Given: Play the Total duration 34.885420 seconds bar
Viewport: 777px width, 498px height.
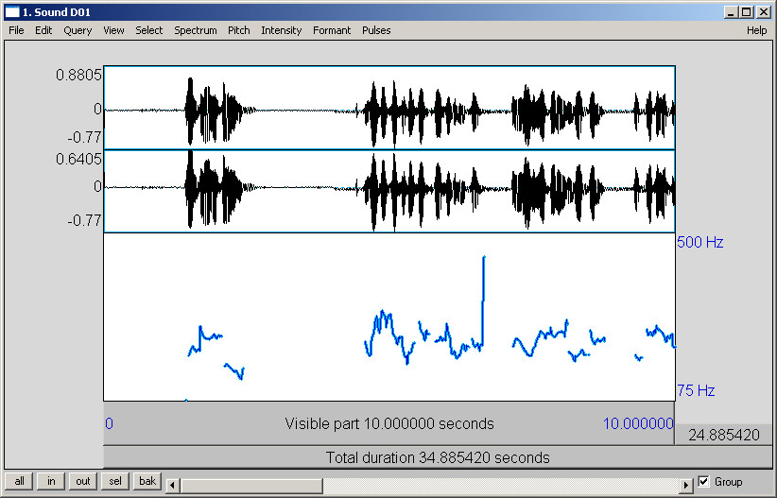Looking at the screenshot, I should pyautogui.click(x=438, y=457).
